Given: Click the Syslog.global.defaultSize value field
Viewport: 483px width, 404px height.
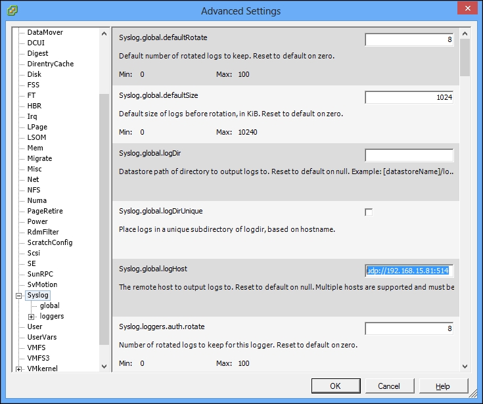Looking at the screenshot, I should point(409,97).
